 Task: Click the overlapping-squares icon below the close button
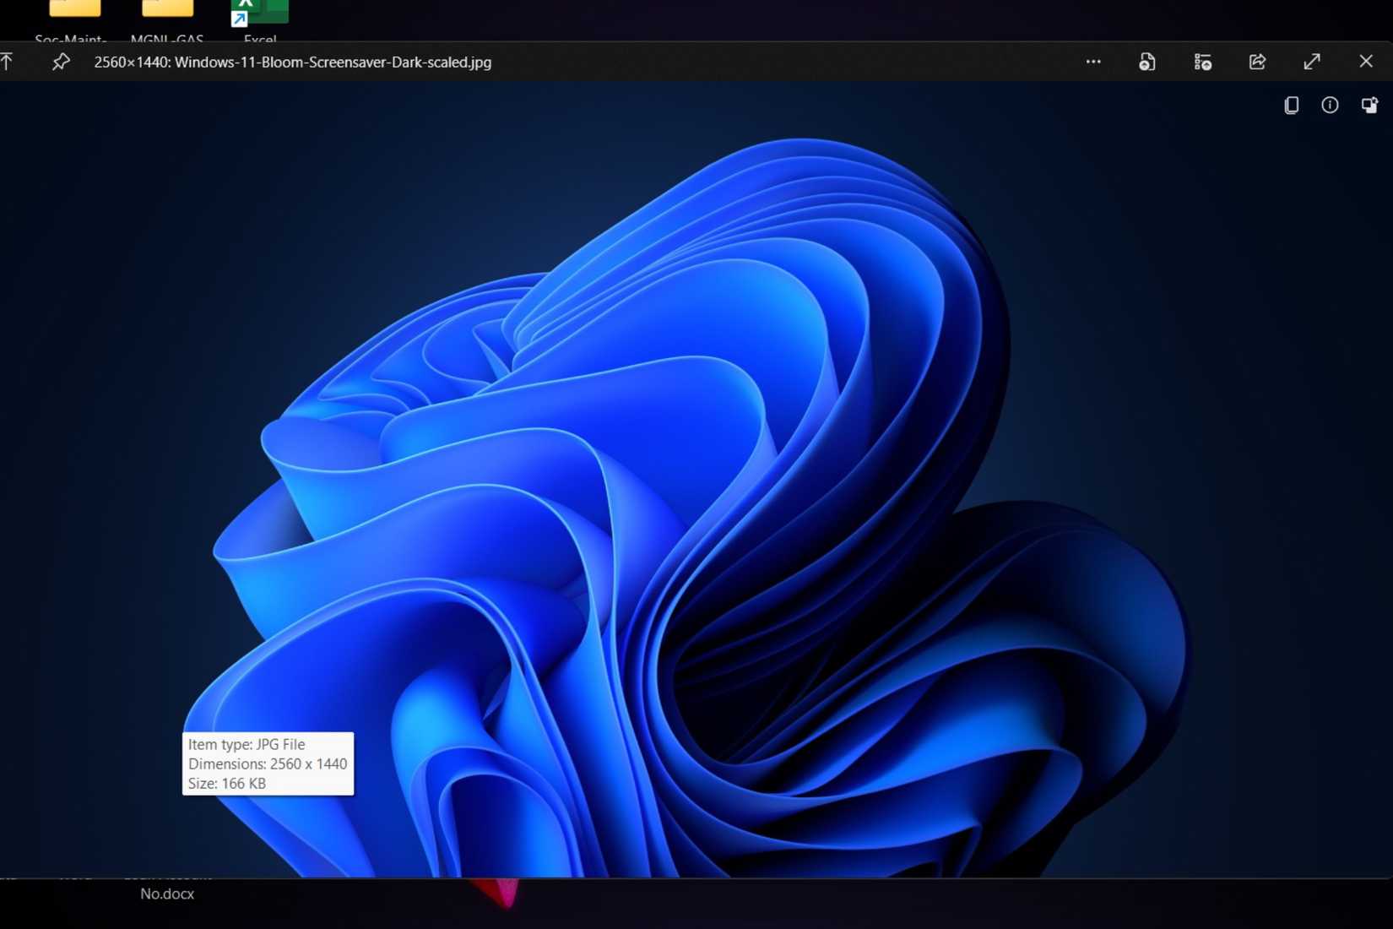[x=1369, y=106]
